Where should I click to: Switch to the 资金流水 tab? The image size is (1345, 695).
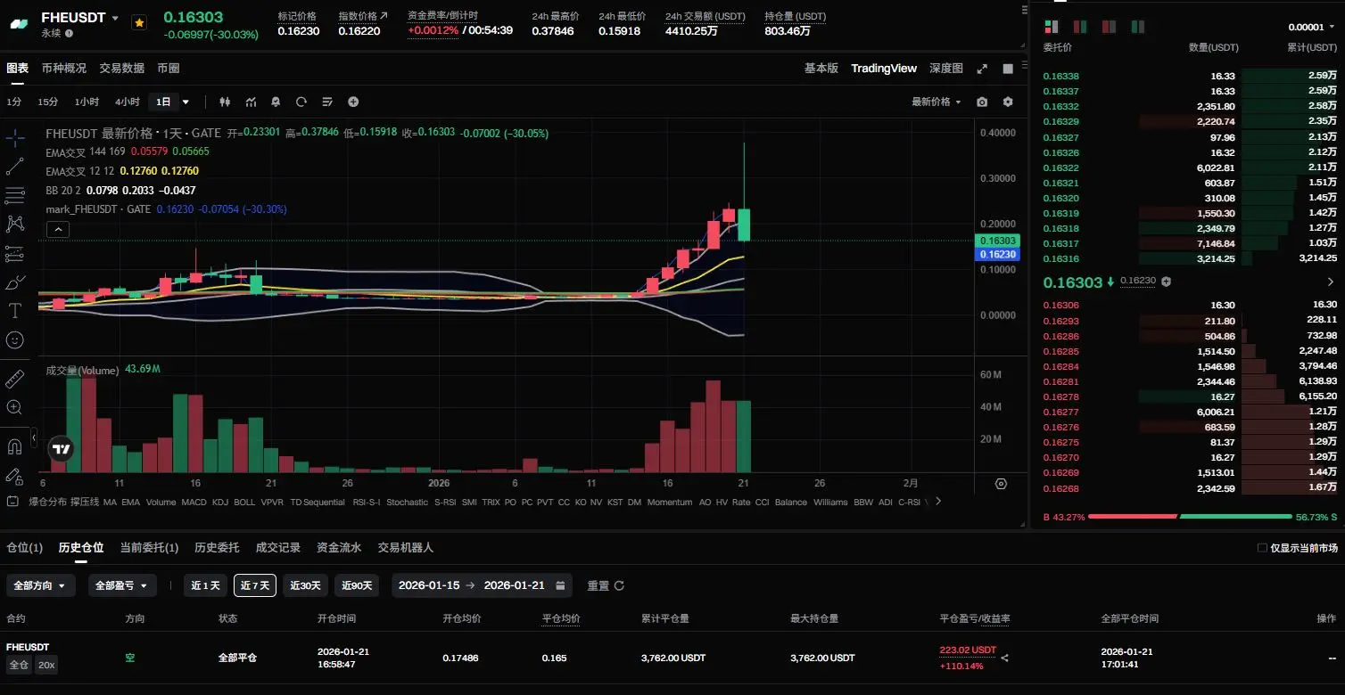coord(339,547)
